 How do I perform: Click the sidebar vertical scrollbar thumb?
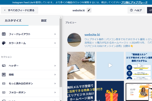point(61,53)
